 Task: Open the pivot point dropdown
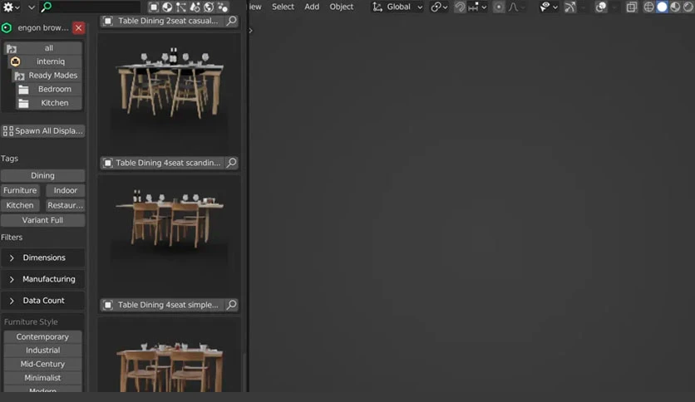(x=439, y=7)
